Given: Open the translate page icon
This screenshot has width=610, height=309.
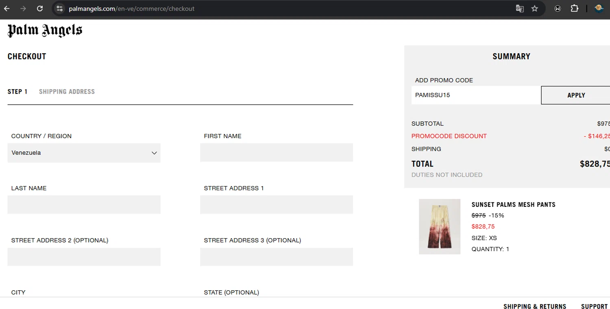Looking at the screenshot, I should (520, 9).
